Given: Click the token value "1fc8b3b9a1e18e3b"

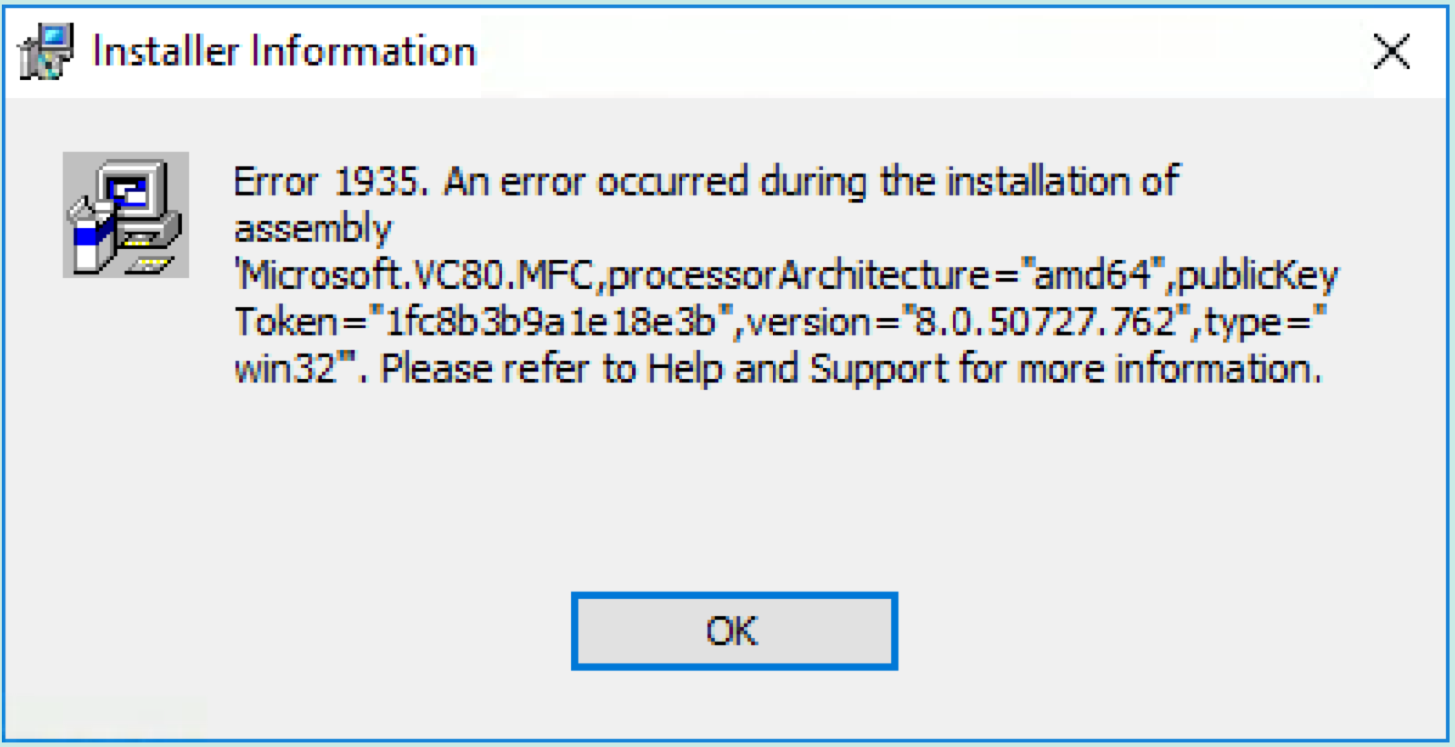Looking at the screenshot, I should (551, 322).
